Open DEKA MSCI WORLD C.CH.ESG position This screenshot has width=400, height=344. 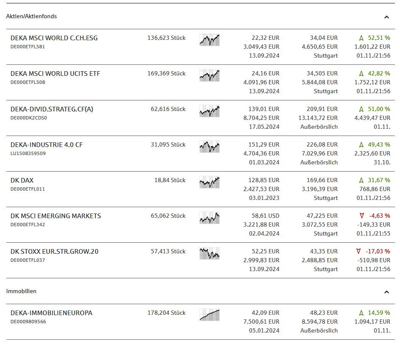(x=54, y=38)
